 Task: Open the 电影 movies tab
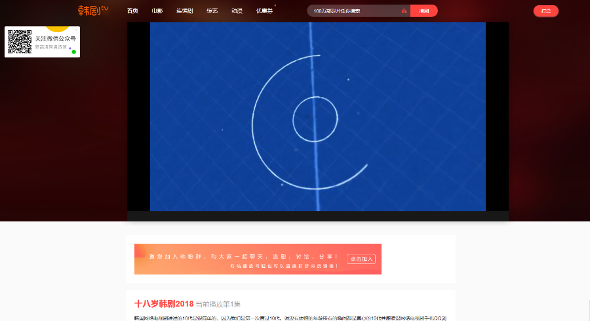tap(157, 11)
